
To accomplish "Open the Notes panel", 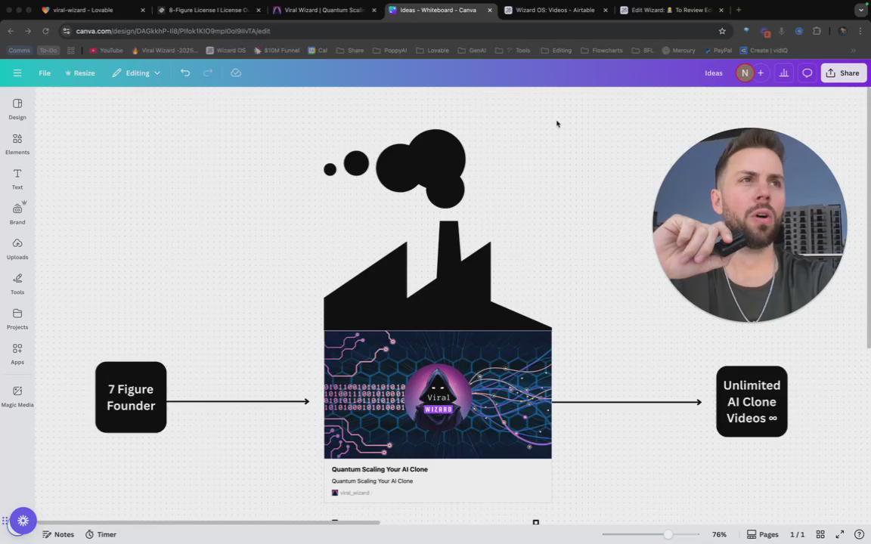I will [x=58, y=535].
